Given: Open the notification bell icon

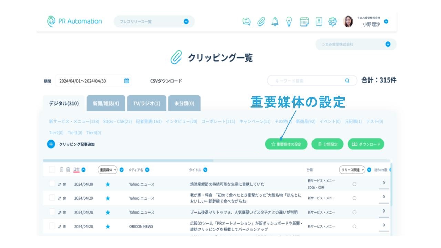Looking at the screenshot, I should coord(275,22).
